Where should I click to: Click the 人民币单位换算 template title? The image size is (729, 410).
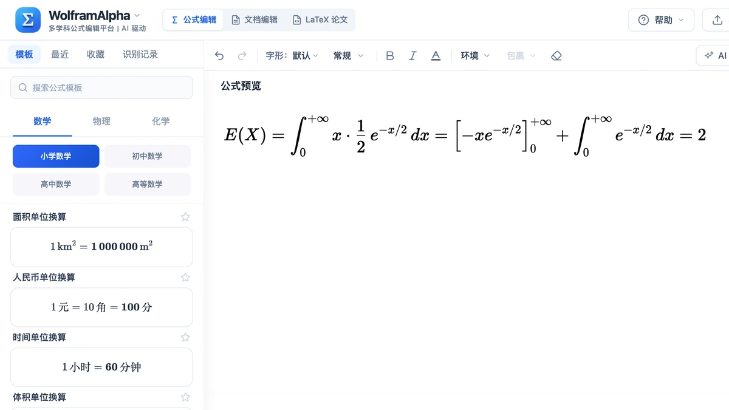coord(44,277)
